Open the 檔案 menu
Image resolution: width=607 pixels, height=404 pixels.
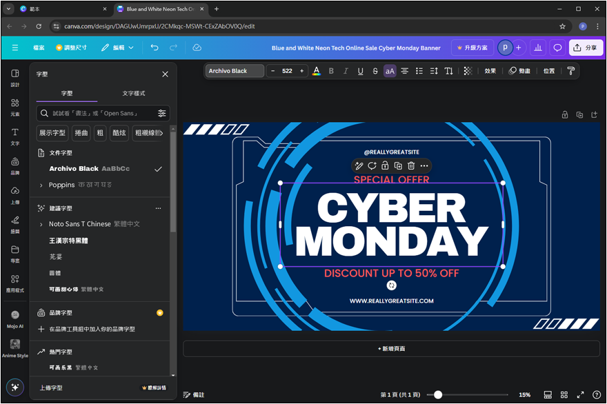(x=39, y=48)
